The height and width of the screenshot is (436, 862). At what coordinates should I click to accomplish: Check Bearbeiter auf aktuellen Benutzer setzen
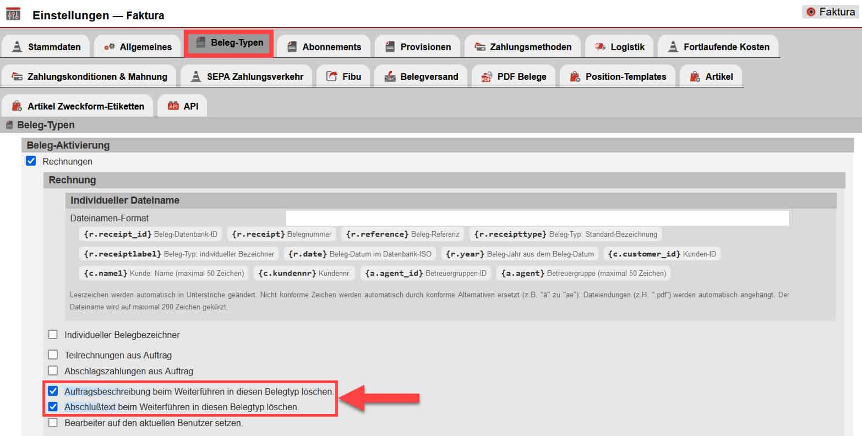tap(53, 423)
